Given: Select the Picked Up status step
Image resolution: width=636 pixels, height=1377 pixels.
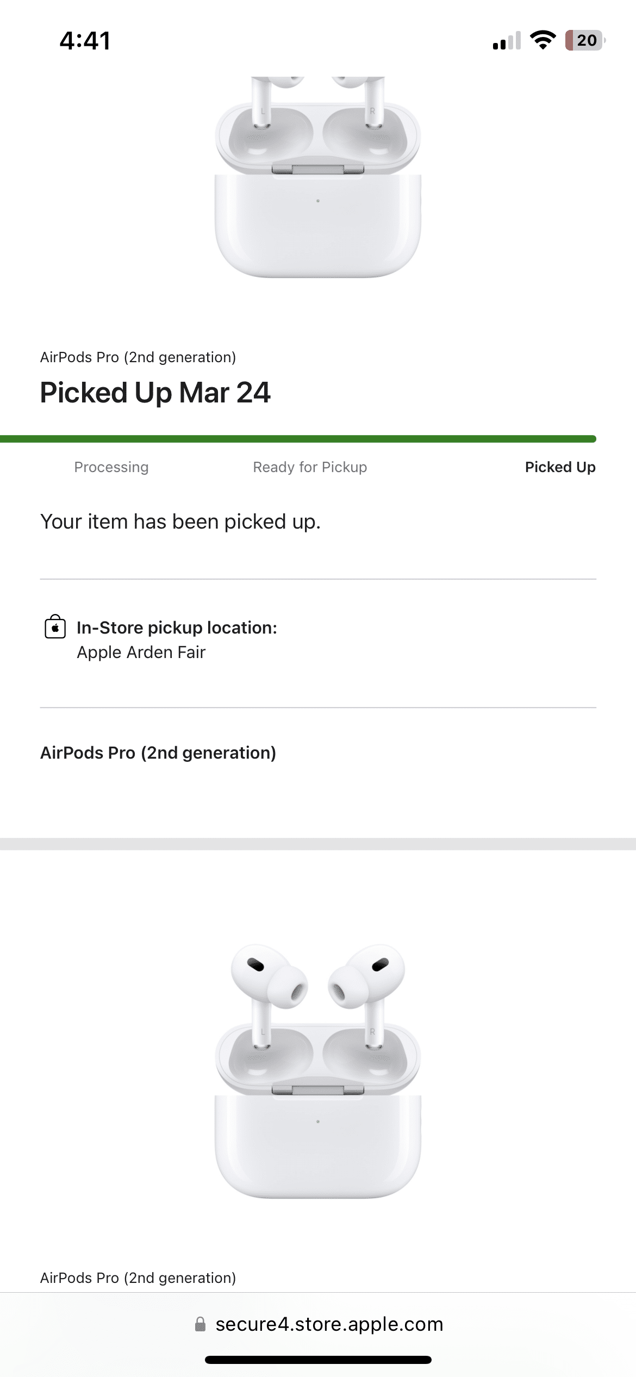Looking at the screenshot, I should click(560, 467).
